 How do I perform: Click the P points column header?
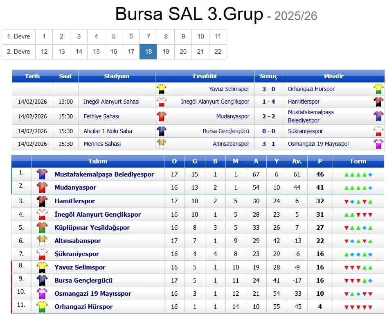320,161
